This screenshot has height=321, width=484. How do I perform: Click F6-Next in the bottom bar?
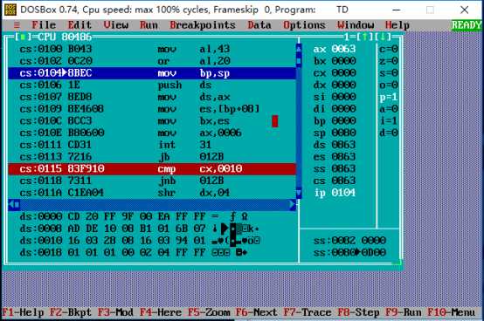257,312
